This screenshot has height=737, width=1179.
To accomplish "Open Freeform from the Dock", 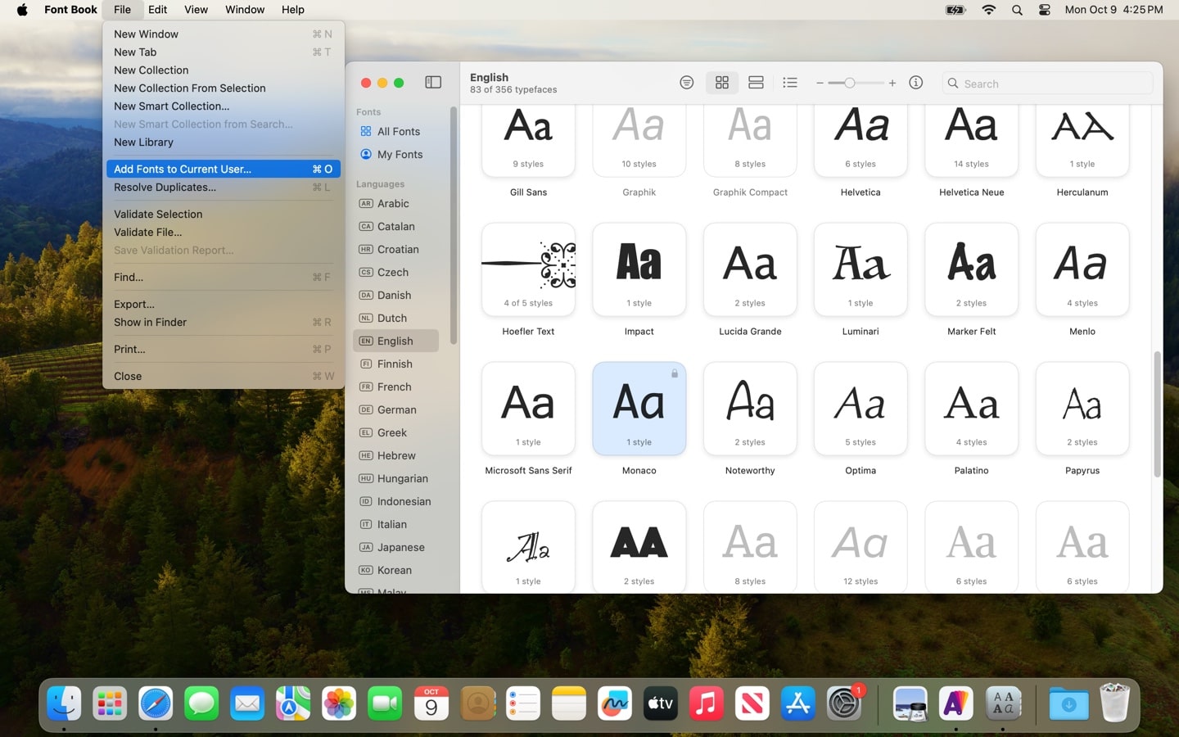I will pos(615,703).
